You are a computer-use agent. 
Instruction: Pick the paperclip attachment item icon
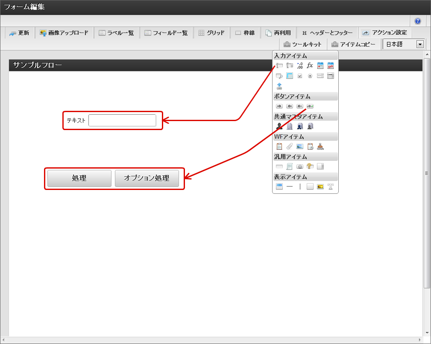(290, 146)
